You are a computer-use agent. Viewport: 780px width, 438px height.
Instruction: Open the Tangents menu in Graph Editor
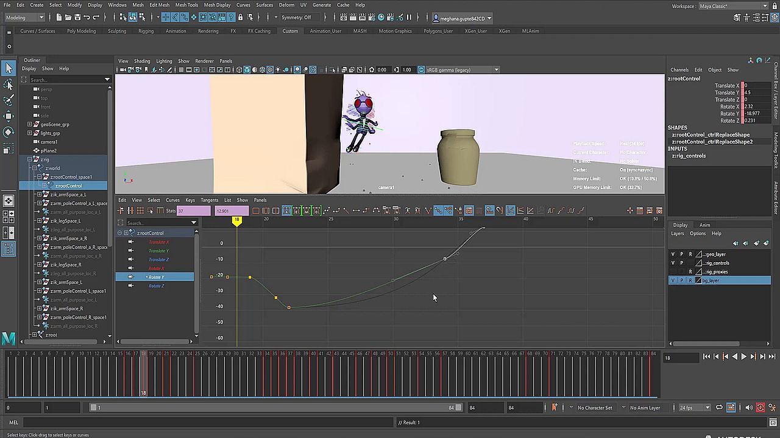pyautogui.click(x=209, y=200)
